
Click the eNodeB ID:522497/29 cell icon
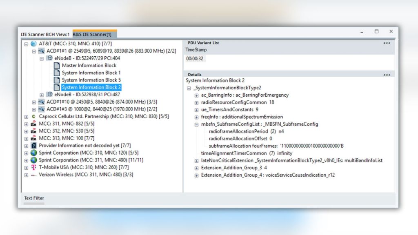[49, 58]
